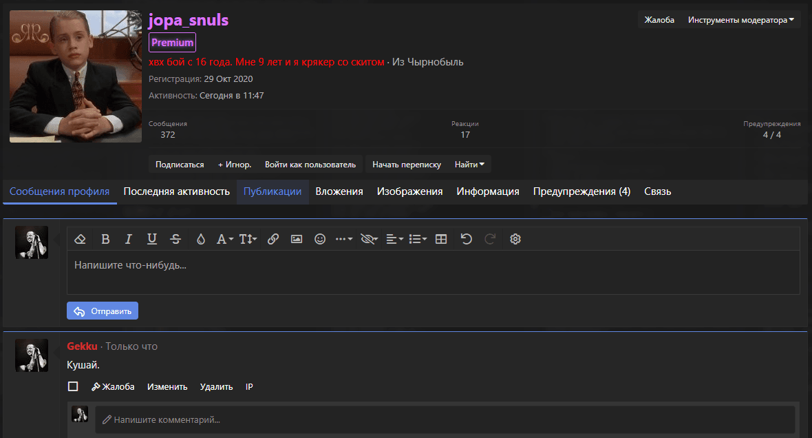Viewport: 812px width, 438px height.
Task: Open the list formatting dropdown
Action: point(418,239)
